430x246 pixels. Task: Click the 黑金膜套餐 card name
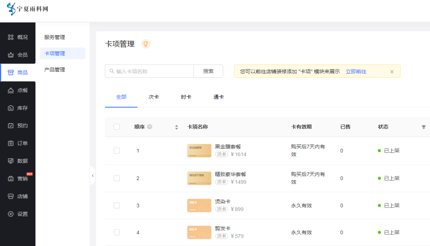pyautogui.click(x=228, y=147)
